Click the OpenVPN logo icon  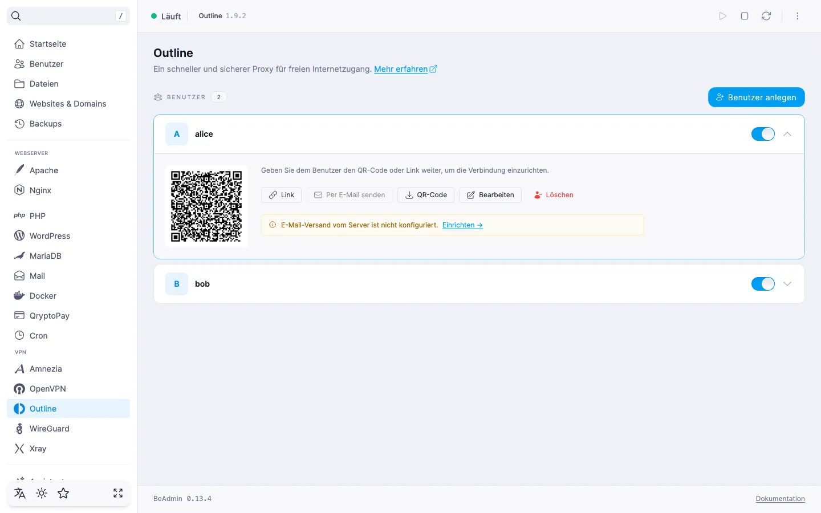(x=19, y=389)
